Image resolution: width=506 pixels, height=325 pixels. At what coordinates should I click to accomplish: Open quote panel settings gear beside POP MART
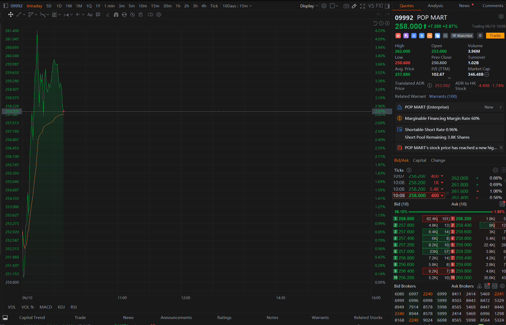501,17
